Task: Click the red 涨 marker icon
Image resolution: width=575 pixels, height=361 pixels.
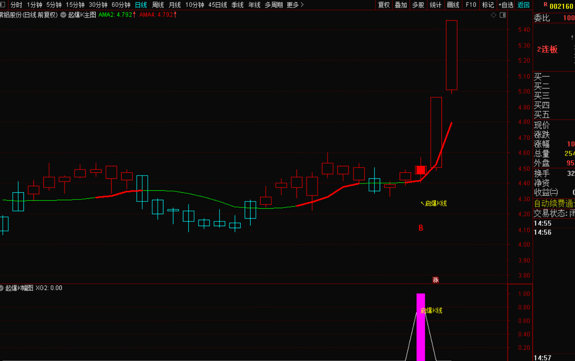Action: [x=436, y=280]
